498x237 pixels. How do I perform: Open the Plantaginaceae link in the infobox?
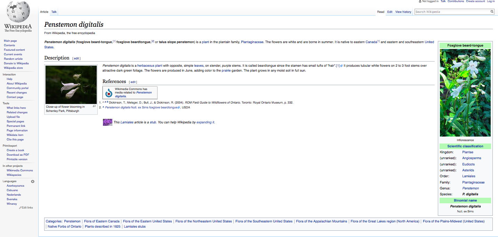point(473,182)
